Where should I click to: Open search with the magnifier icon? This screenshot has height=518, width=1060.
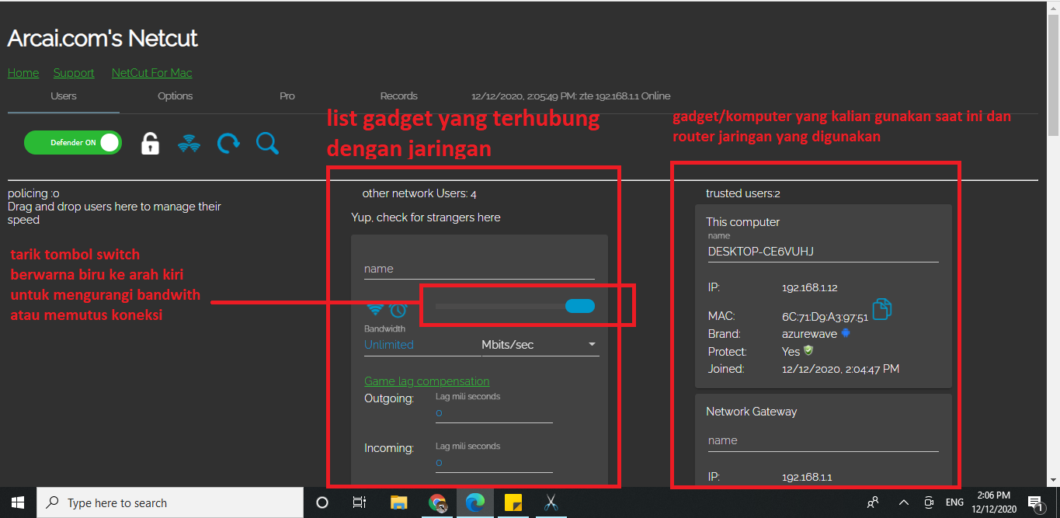coord(267,143)
